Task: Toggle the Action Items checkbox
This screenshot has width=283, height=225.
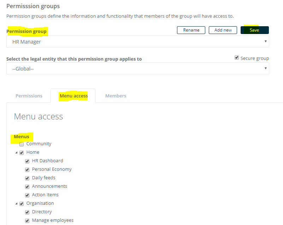Action: pos(27,195)
